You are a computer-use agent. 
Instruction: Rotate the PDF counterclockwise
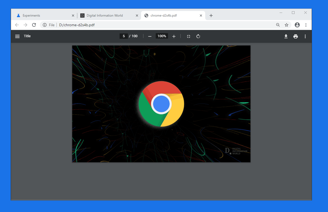tap(198, 36)
